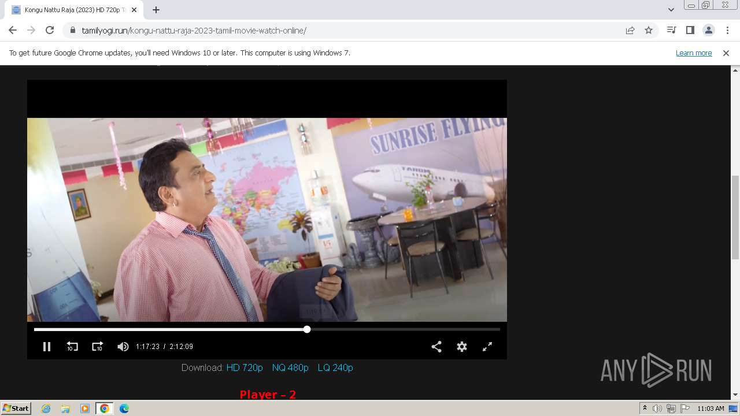
Task: Open Chrome media controls
Action: point(671,30)
